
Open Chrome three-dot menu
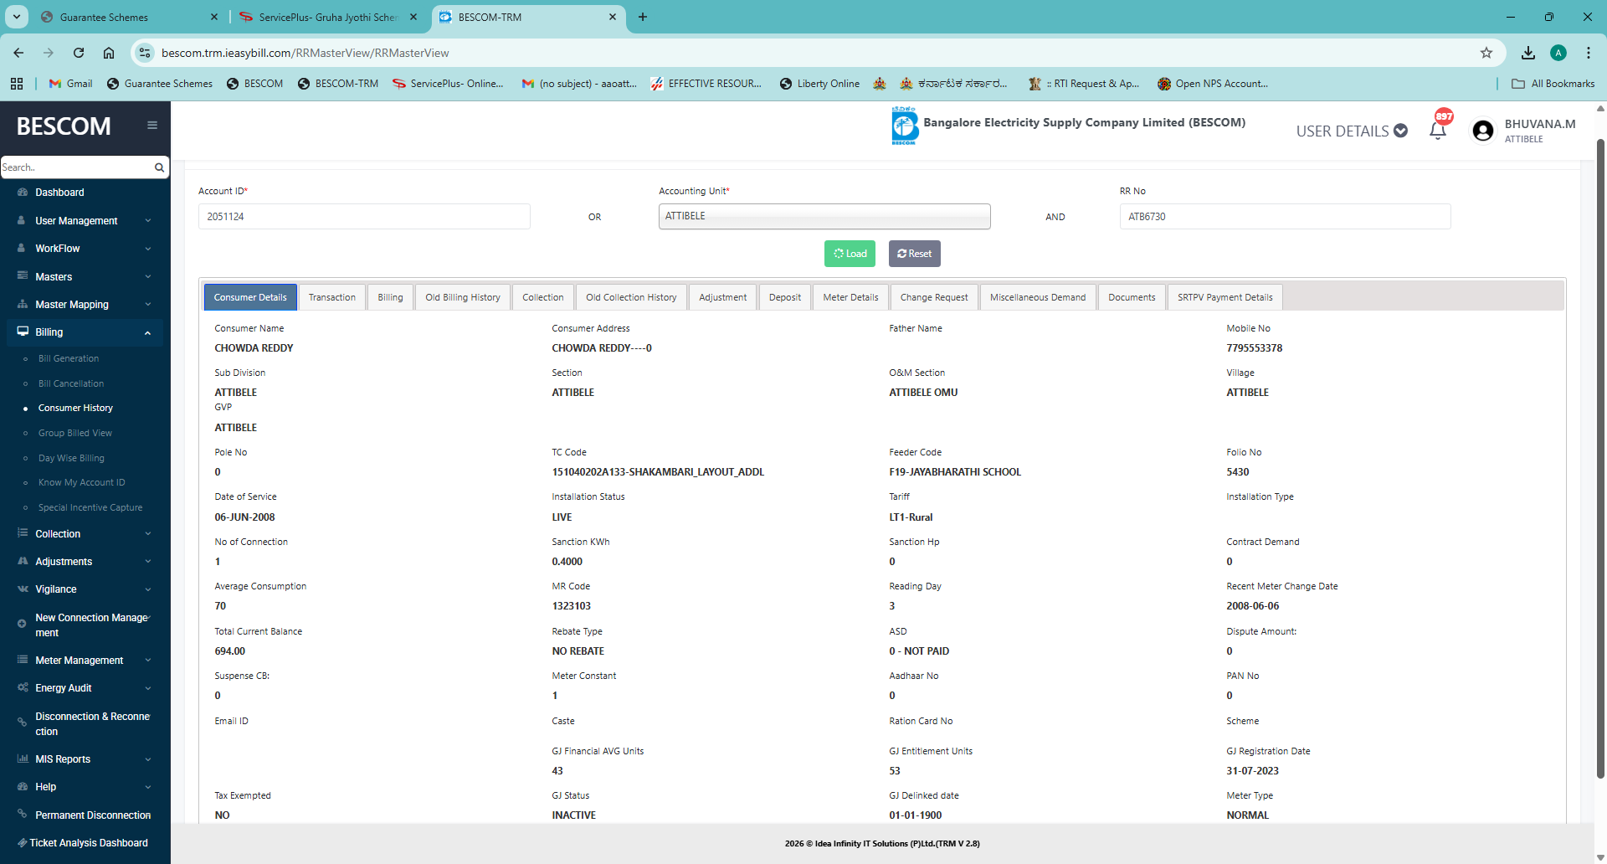1589,53
